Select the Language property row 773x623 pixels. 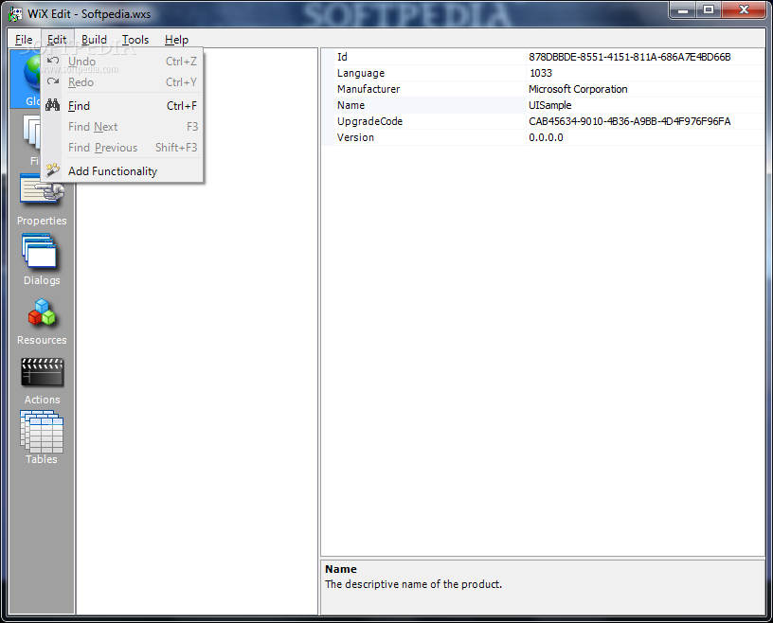[x=543, y=73]
